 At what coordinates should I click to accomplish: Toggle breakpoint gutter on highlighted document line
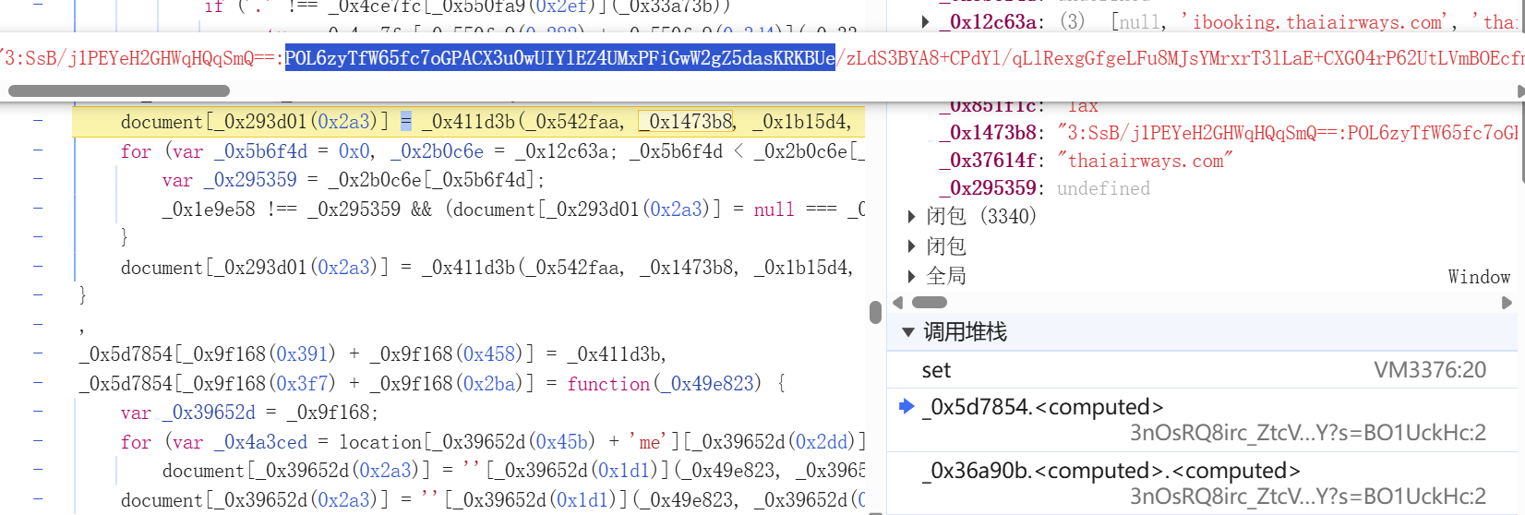tap(38, 121)
